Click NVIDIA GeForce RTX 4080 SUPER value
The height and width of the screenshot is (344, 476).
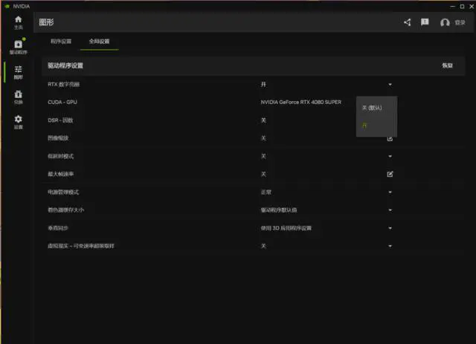pos(300,103)
